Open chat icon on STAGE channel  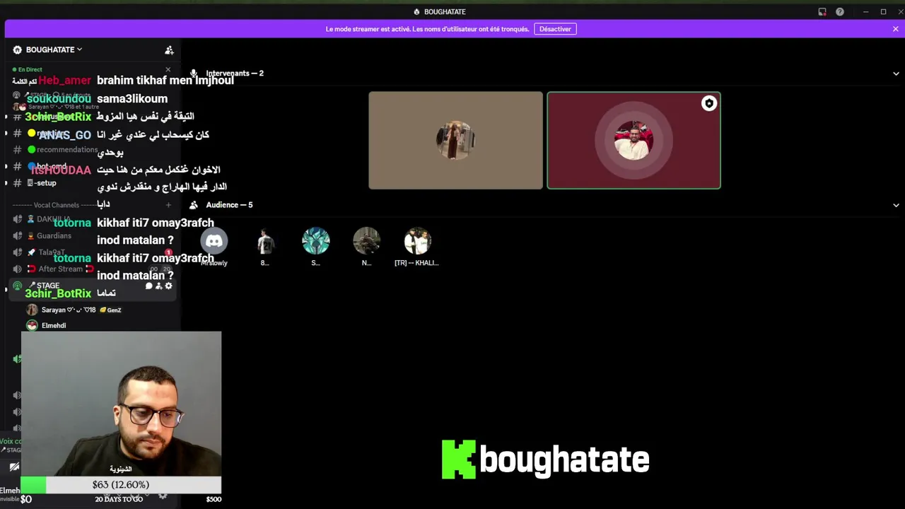tap(149, 286)
